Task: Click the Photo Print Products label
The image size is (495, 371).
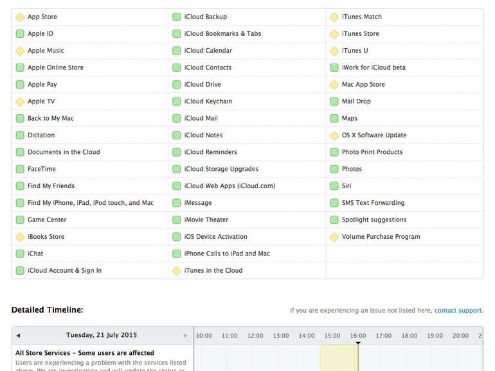Action: [372, 152]
